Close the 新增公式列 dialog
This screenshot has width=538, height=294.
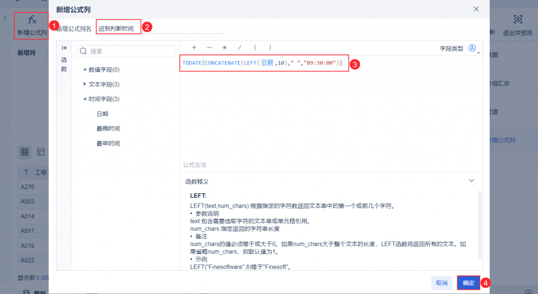pos(476,9)
